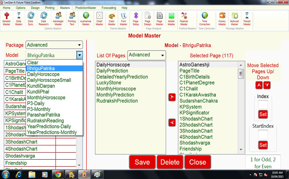Open Page Setup
Image resolution: width=289 pixels, height=179 pixels.
click(136, 19)
